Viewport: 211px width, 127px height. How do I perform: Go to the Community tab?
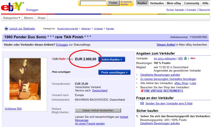pos(191,3)
